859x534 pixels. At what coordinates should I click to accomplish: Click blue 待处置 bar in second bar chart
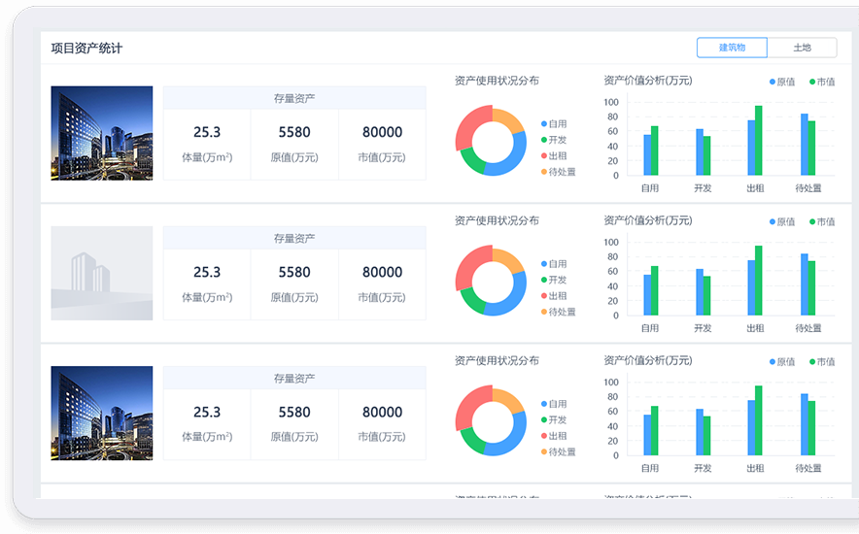pos(805,284)
